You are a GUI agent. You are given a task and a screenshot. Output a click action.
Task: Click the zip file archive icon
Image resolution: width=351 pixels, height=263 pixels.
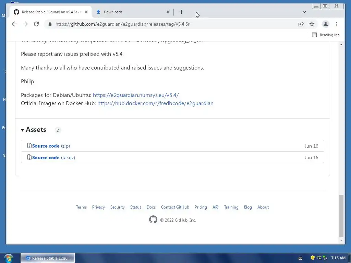click(29, 146)
